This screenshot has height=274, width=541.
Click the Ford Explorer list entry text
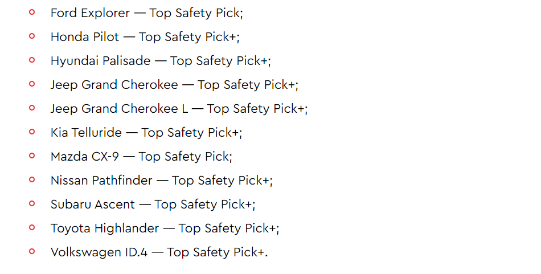146,13
